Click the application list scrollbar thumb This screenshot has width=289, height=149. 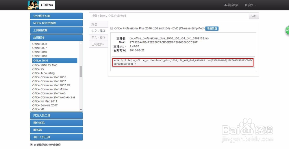81,71
